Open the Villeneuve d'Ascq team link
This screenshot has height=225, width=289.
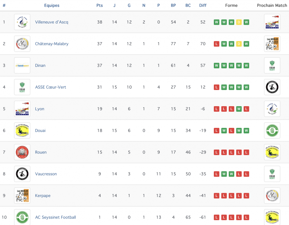pos(52,22)
